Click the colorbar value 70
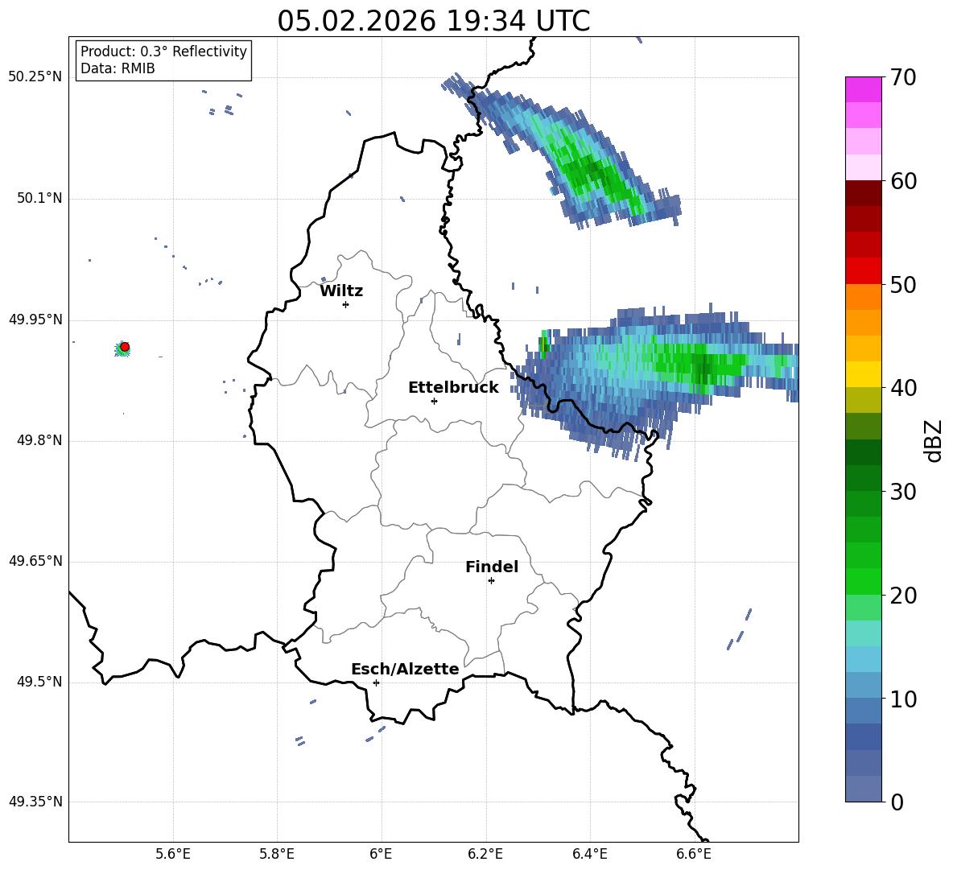The image size is (953, 870). 903,78
